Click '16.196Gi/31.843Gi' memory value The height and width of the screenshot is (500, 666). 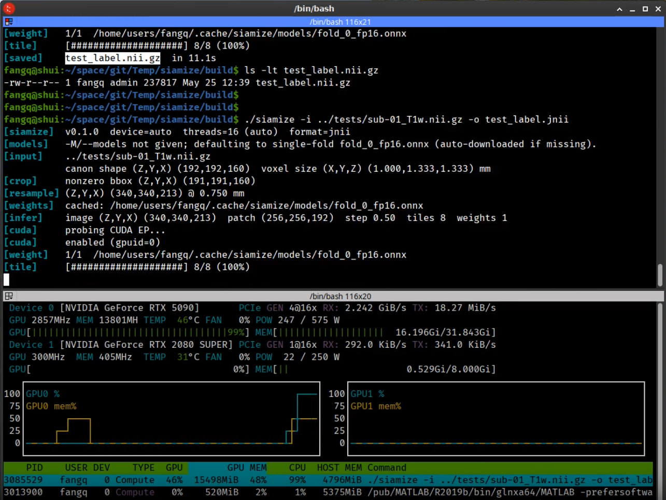click(443, 332)
